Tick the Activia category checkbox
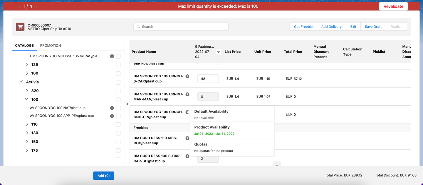 pos(118,82)
